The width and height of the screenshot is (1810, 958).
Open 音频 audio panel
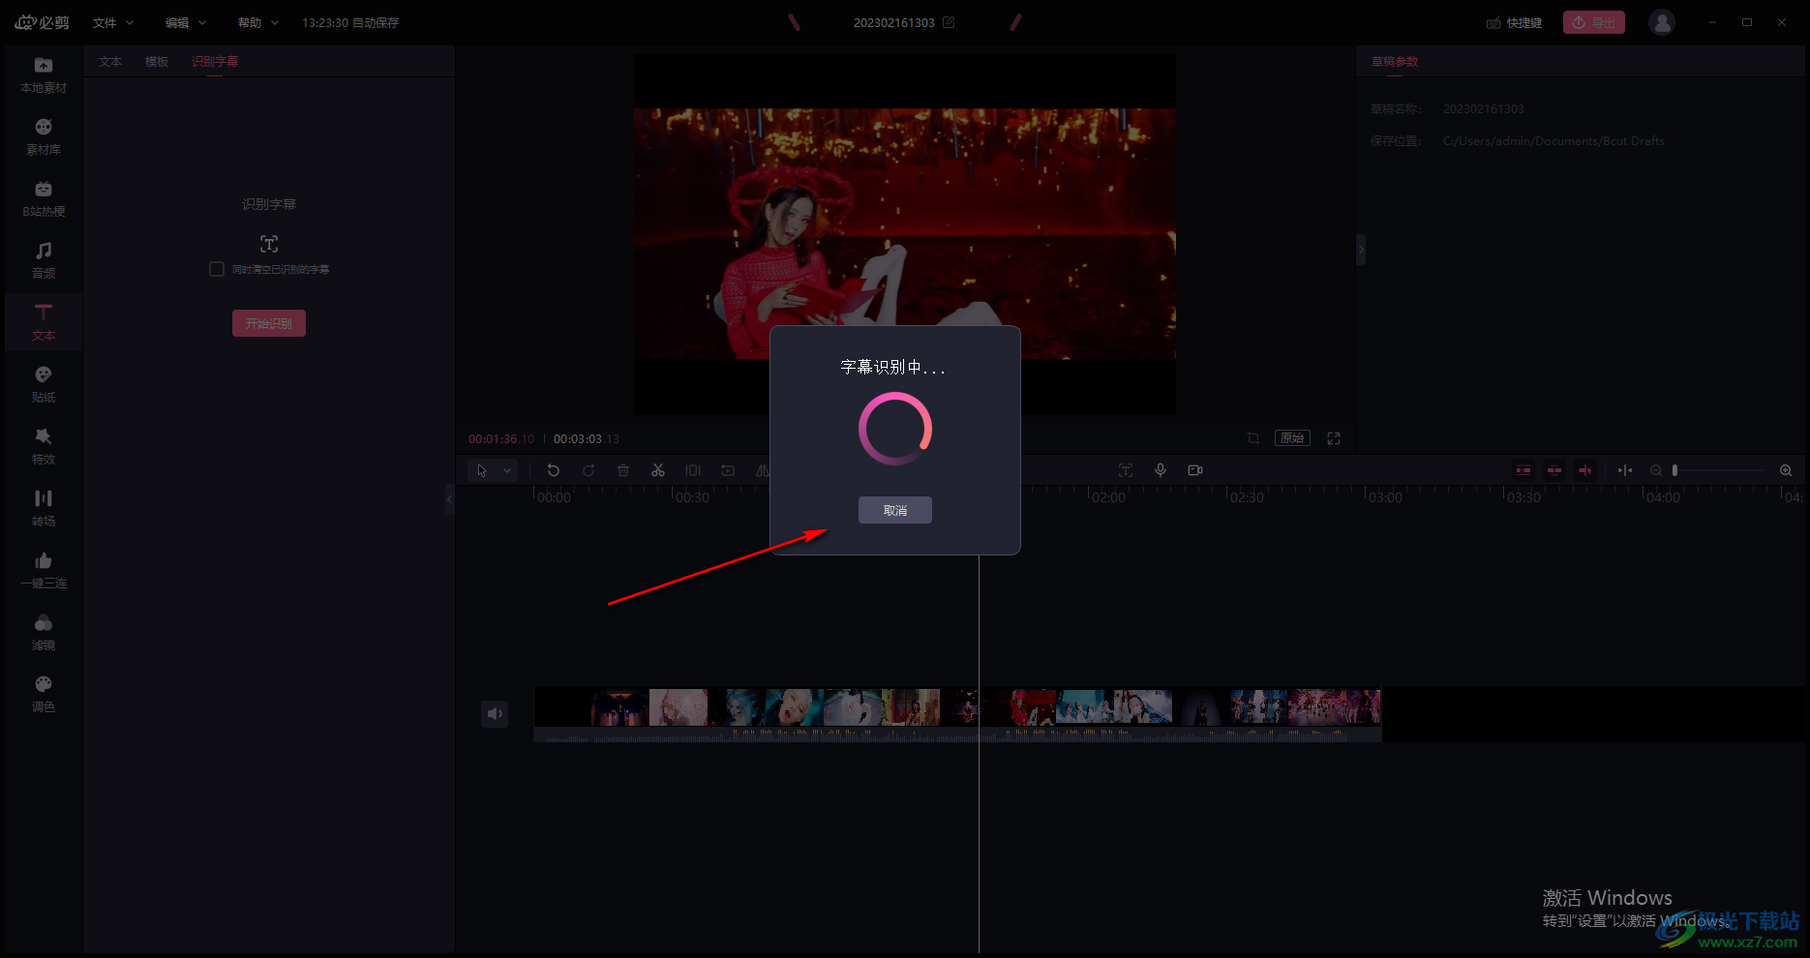point(44,261)
